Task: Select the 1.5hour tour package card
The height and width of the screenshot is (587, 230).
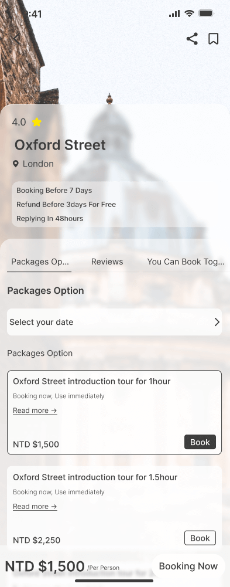Action: tap(114, 508)
